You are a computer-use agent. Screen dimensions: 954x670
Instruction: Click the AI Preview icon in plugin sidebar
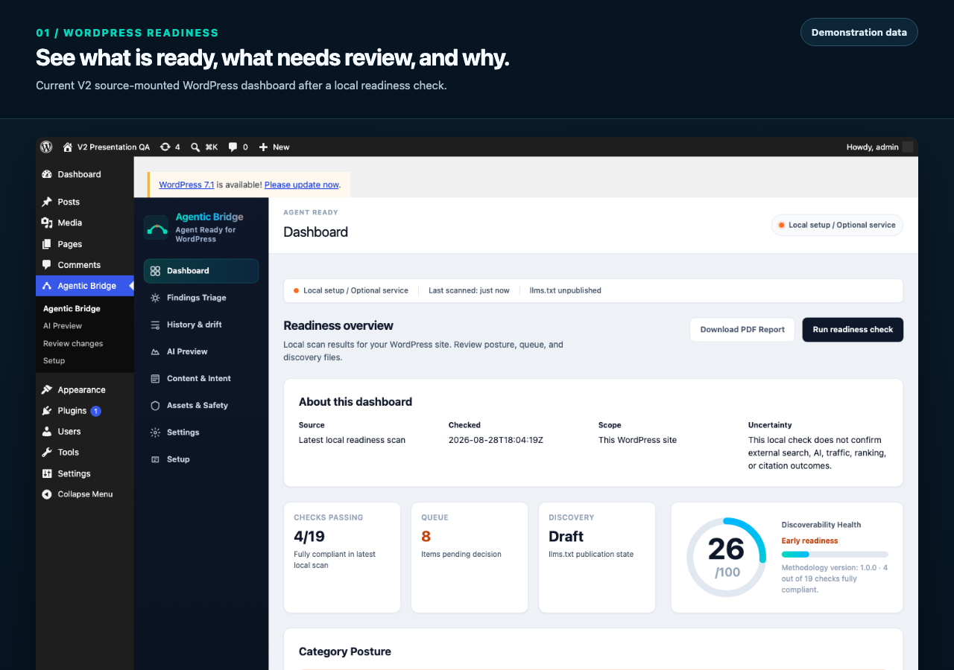[155, 351]
